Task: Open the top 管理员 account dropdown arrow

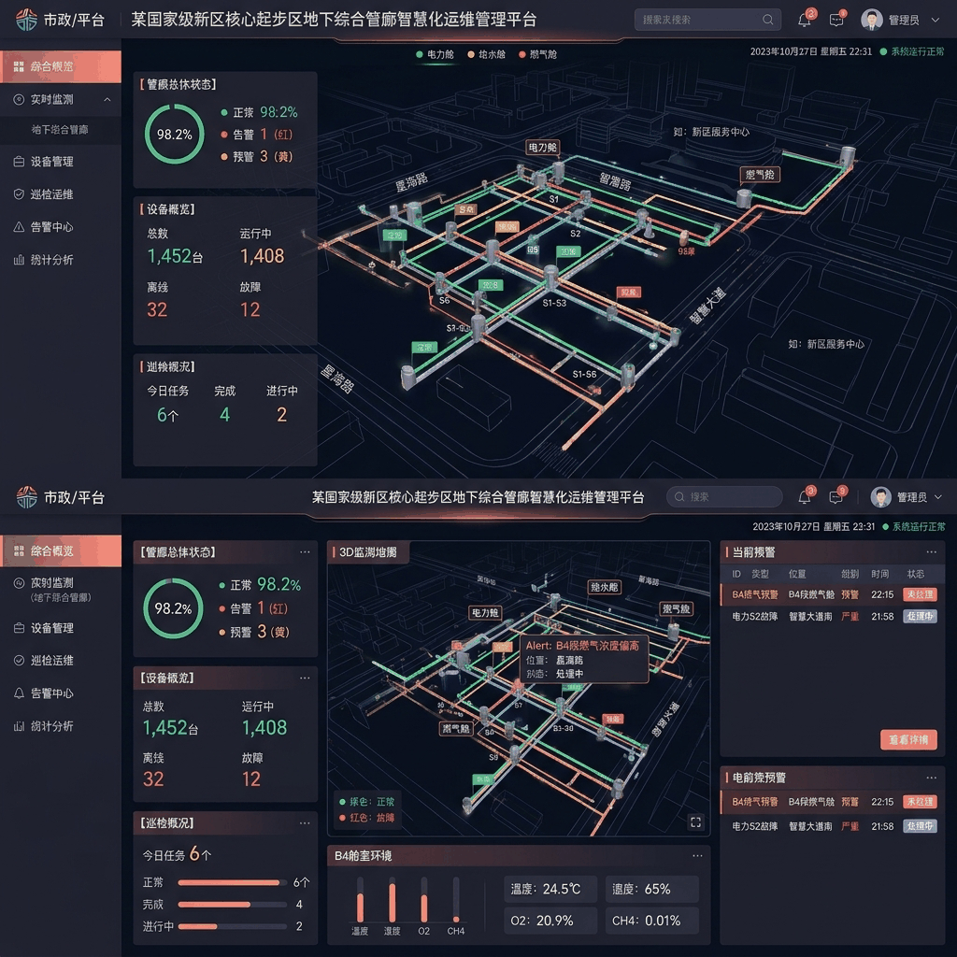Action: pyautogui.click(x=935, y=21)
